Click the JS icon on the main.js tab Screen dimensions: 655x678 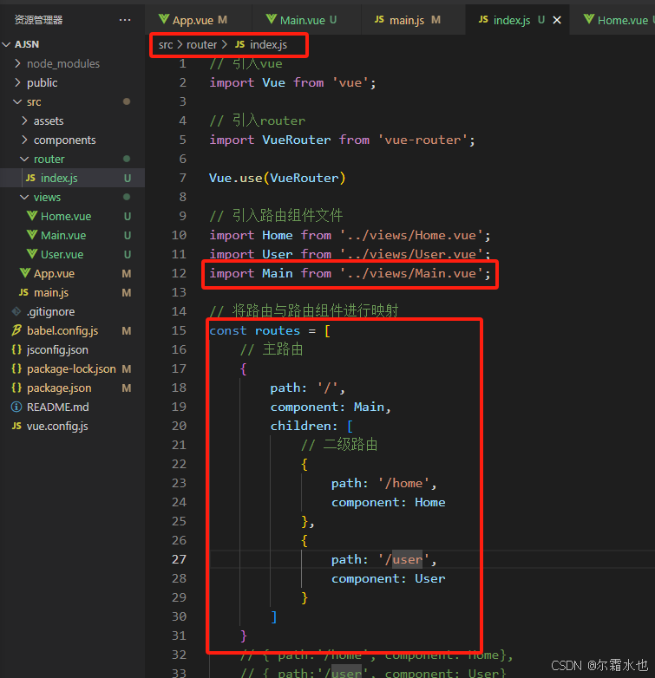(x=379, y=19)
